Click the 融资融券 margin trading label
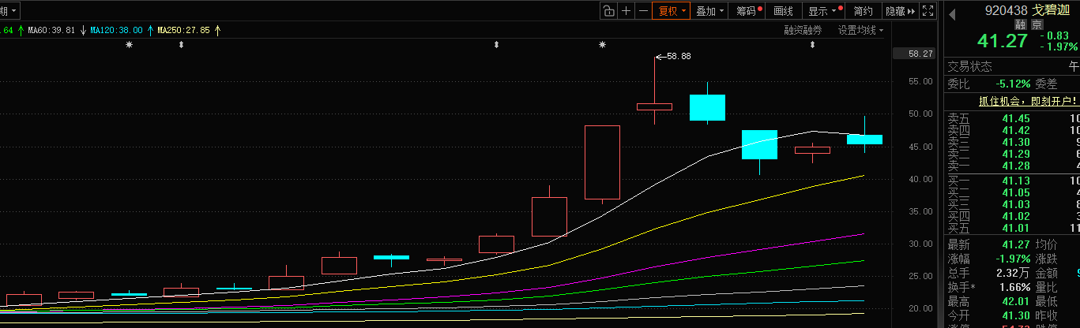The height and width of the screenshot is (328, 1080). [803, 30]
